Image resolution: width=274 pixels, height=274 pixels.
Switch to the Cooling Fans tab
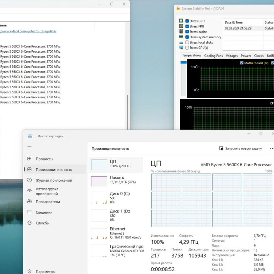[213, 56]
